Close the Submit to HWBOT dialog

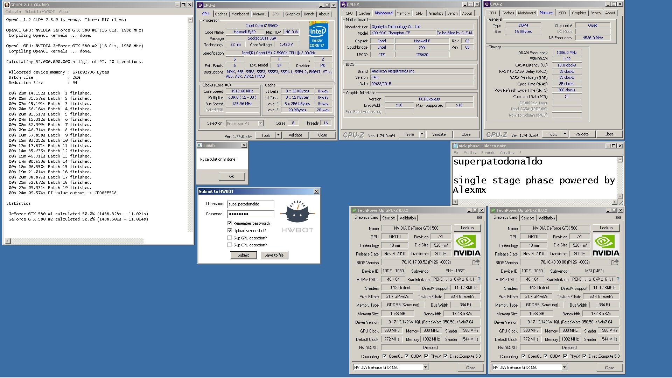pos(316,191)
